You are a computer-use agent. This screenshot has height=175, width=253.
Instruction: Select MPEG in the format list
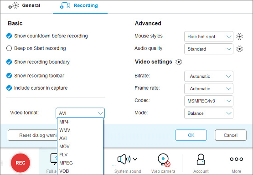pyautogui.click(x=80, y=163)
